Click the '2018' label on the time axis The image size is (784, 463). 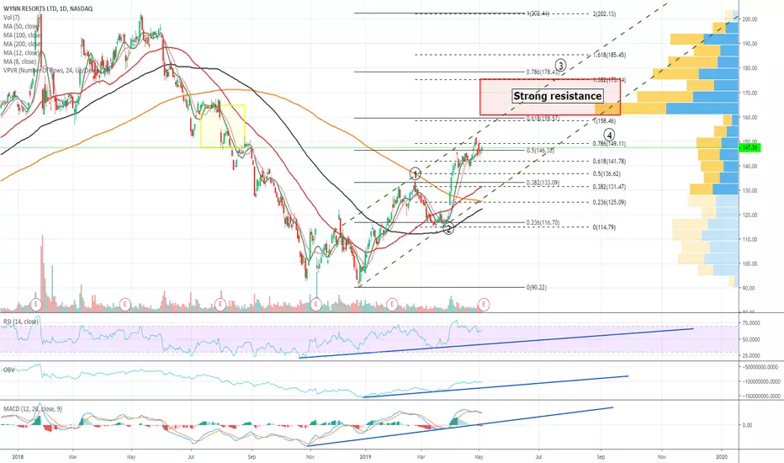(x=18, y=456)
